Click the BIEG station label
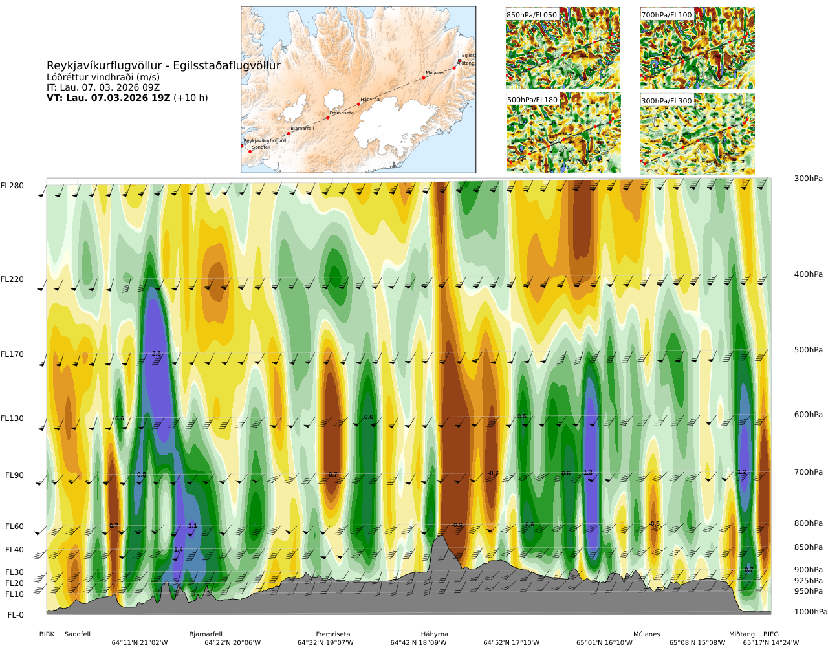The image size is (828, 650). point(771,634)
